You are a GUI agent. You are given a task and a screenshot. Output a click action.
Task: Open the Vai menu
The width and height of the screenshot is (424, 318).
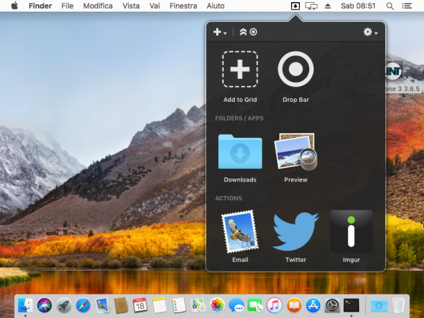pos(154,6)
